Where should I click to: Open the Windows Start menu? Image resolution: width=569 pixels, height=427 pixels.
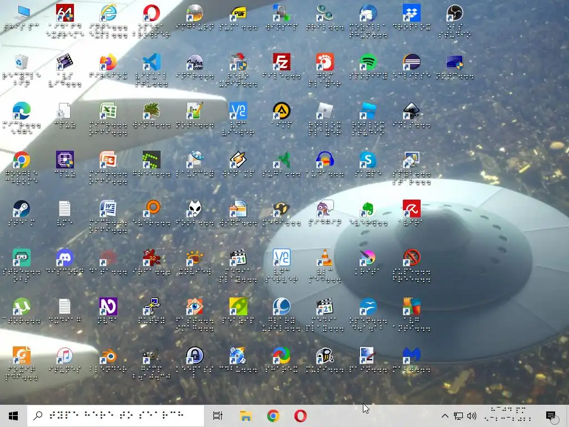tap(13, 416)
